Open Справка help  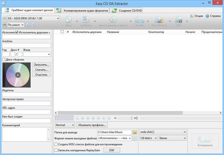(213, 16)
